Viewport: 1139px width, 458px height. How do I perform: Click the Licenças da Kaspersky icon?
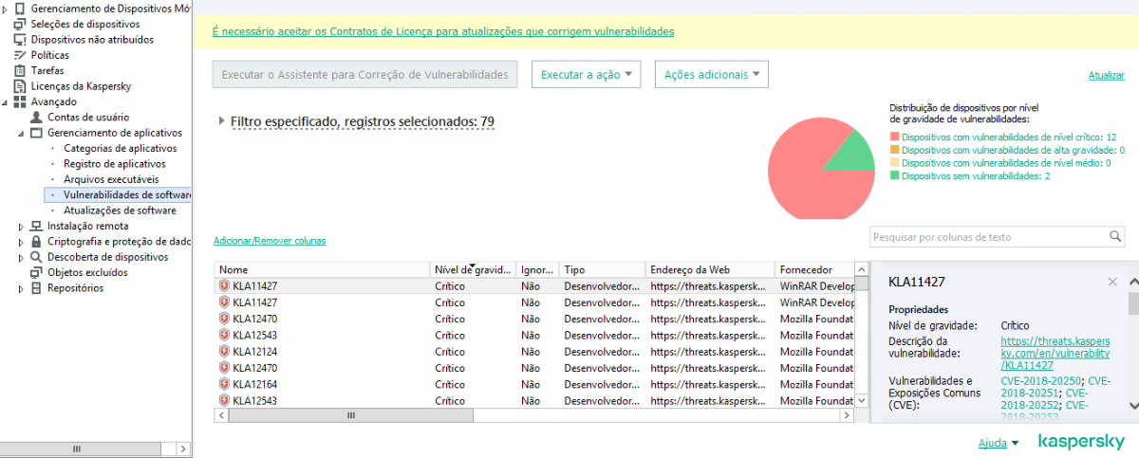pyautogui.click(x=20, y=85)
